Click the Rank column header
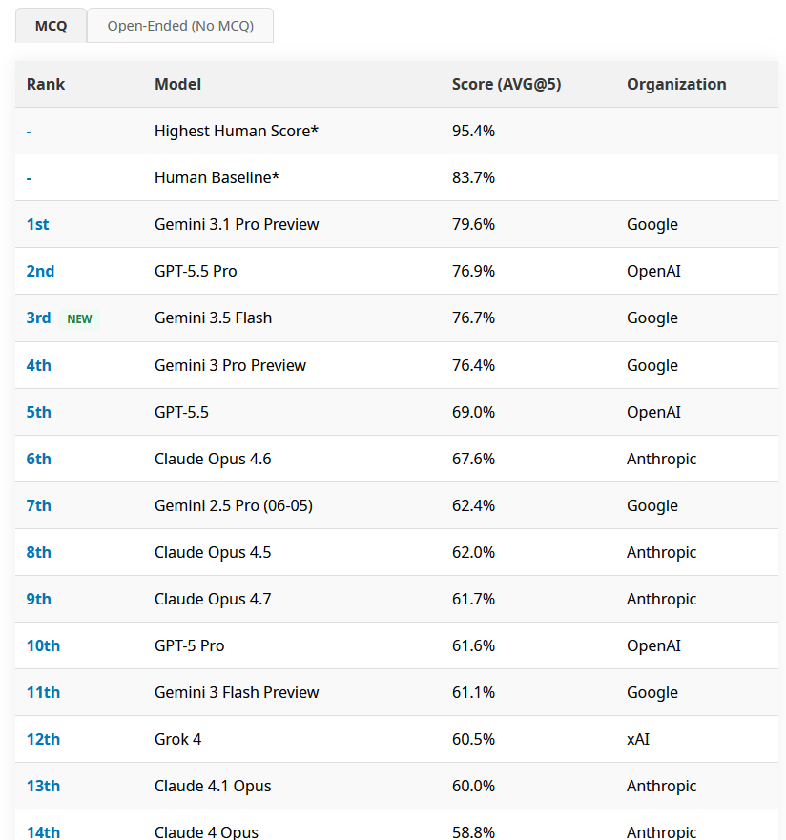 point(46,84)
